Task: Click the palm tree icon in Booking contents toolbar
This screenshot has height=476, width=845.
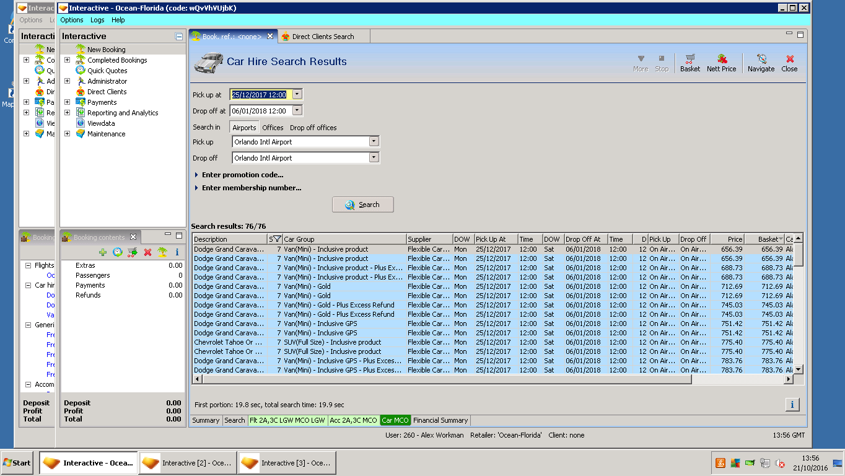Action: coord(162,252)
